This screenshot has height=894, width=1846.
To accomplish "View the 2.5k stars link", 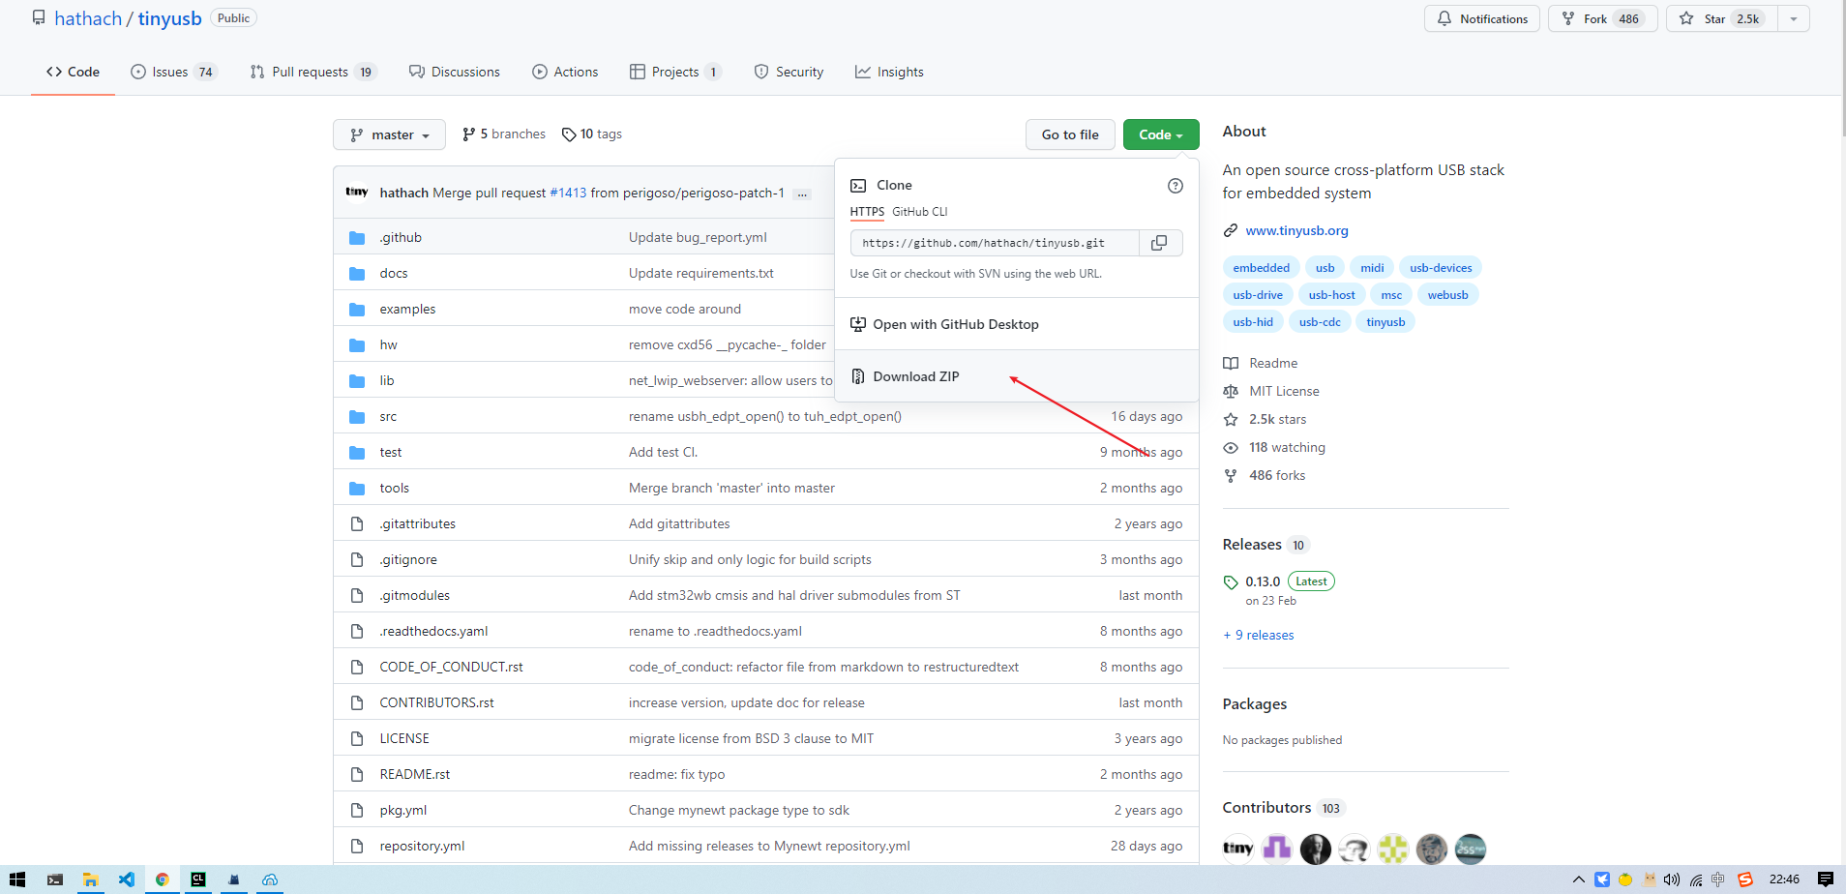I will pos(1265,420).
